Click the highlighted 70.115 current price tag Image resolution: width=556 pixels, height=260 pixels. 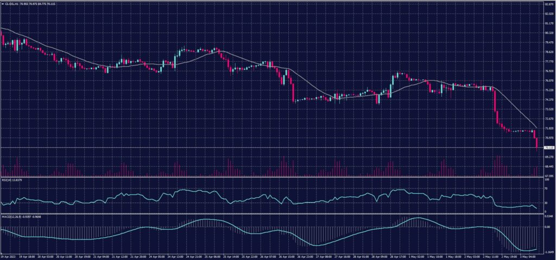(x=549, y=147)
